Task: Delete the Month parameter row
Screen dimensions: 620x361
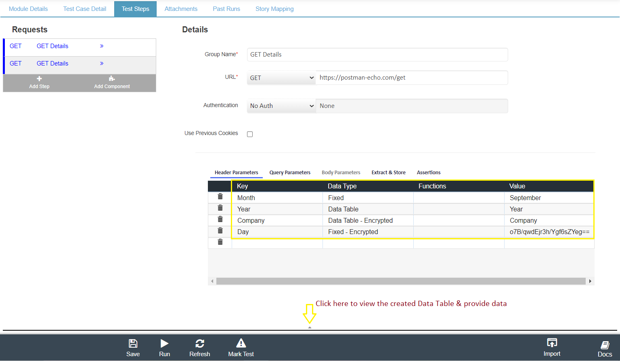Action: 220,196
